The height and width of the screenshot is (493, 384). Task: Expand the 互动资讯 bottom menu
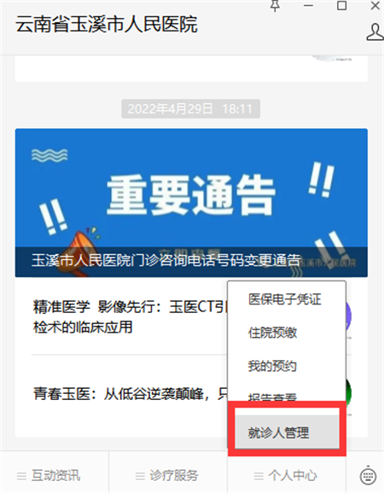(49, 475)
